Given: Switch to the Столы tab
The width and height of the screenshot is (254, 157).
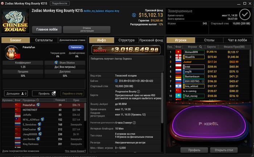Looking at the screenshot, I should pos(209,40).
